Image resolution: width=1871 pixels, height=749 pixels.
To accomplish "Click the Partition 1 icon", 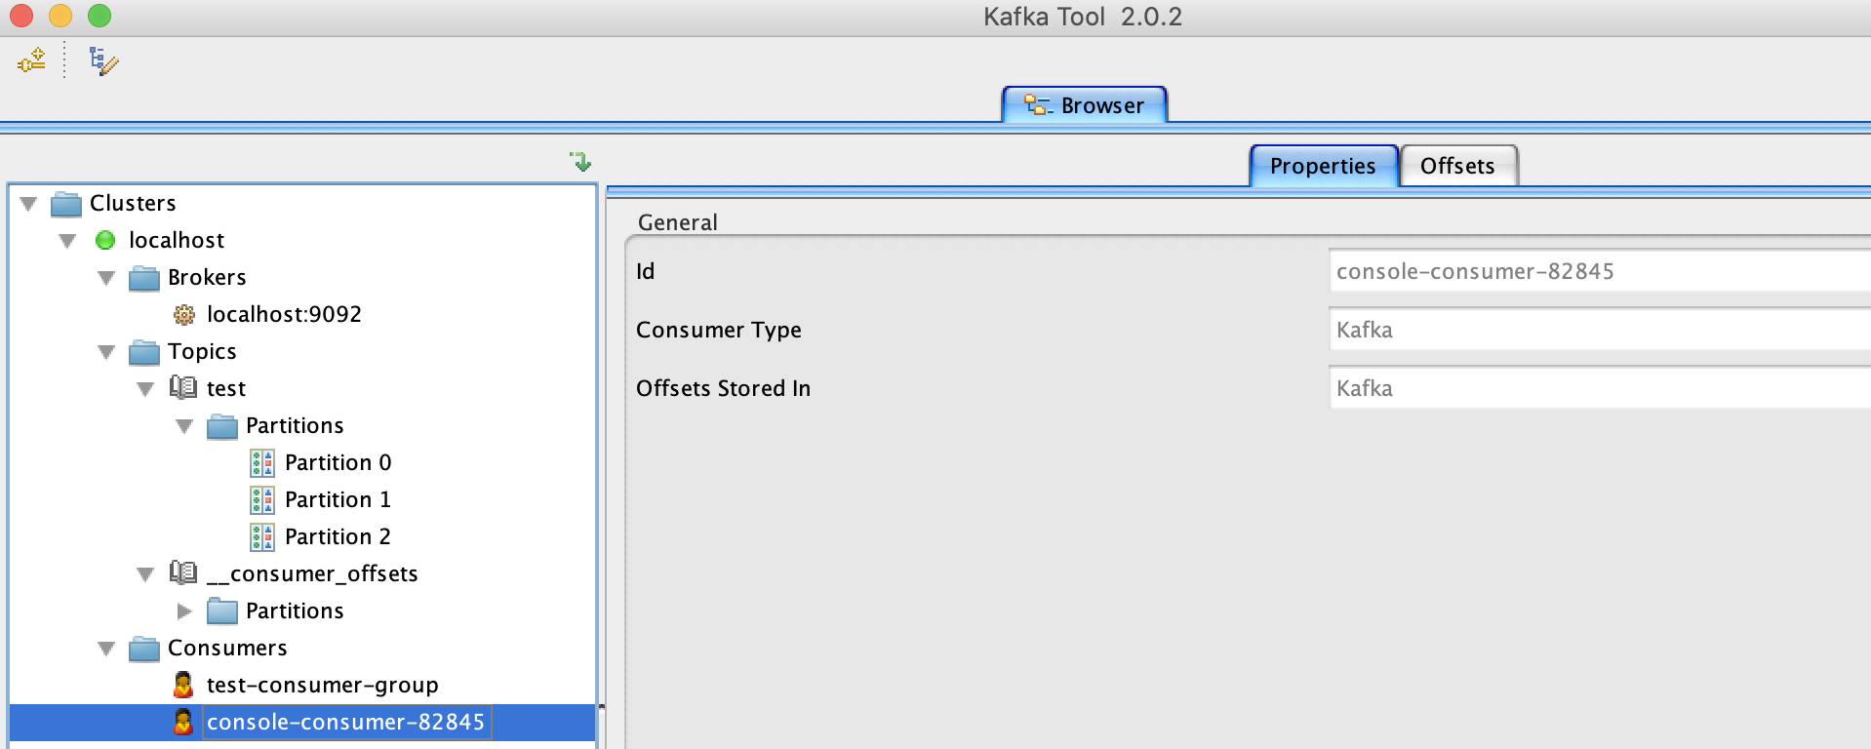I will click(x=262, y=499).
